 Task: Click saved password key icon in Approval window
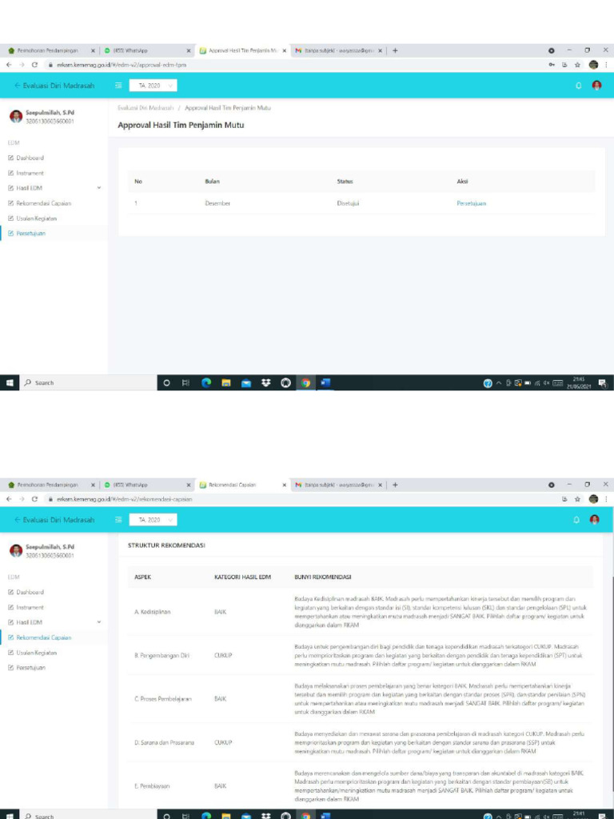[x=552, y=65]
